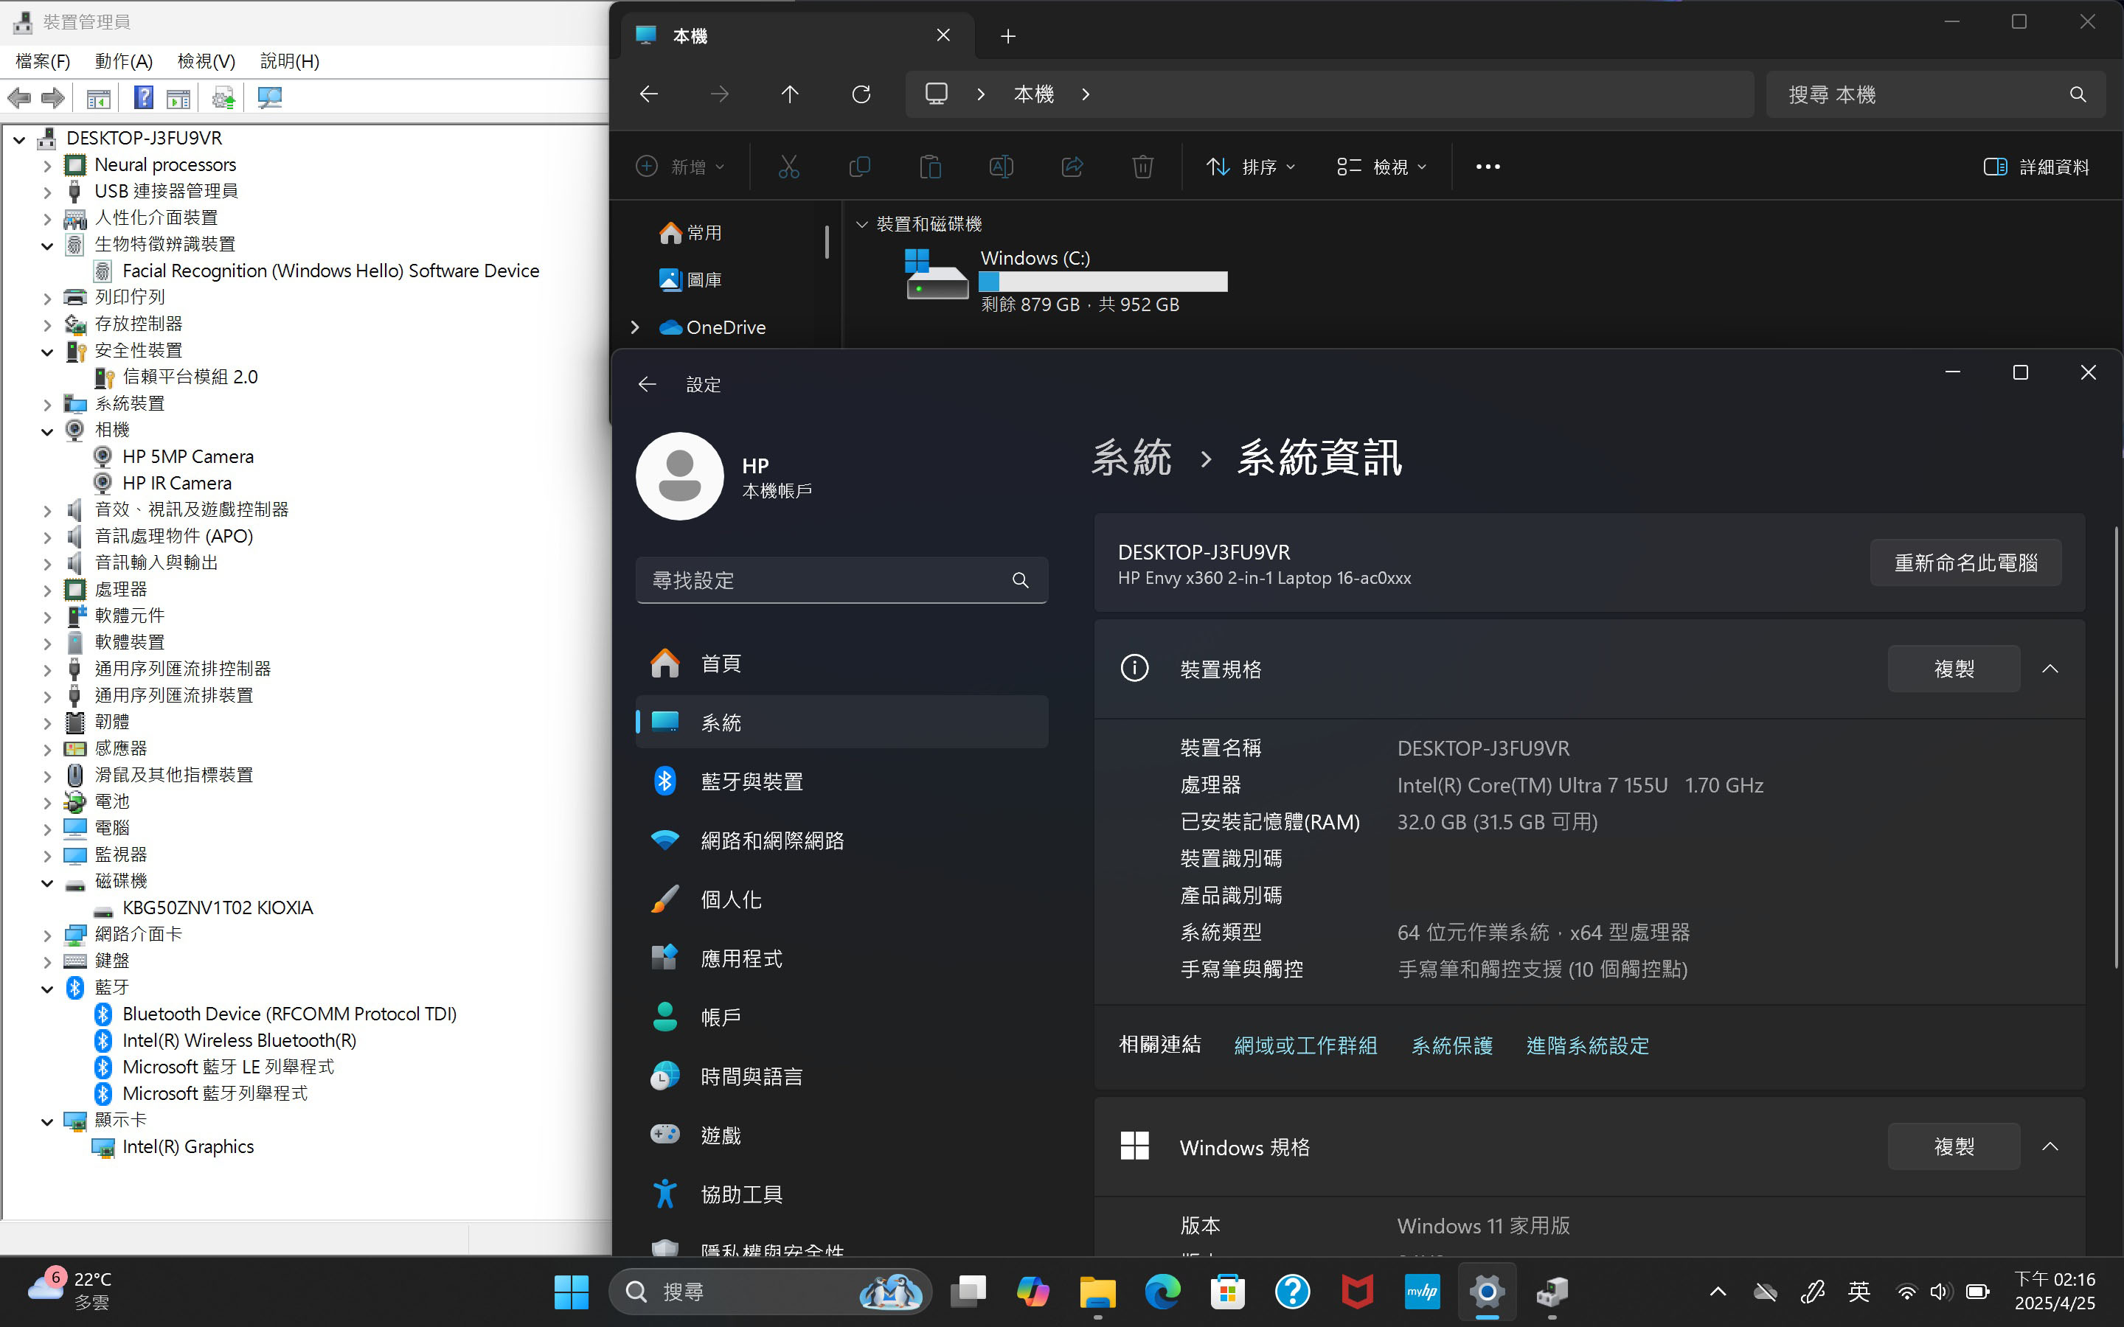This screenshot has width=2124, height=1327.
Task: Click Device Manager forward arrow toolbar icon
Action: [x=52, y=97]
